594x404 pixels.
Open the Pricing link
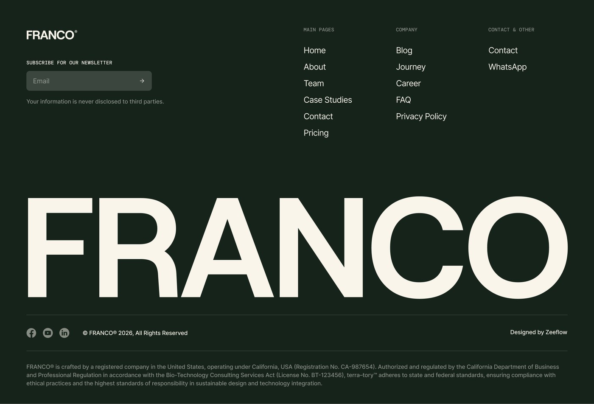pos(316,133)
